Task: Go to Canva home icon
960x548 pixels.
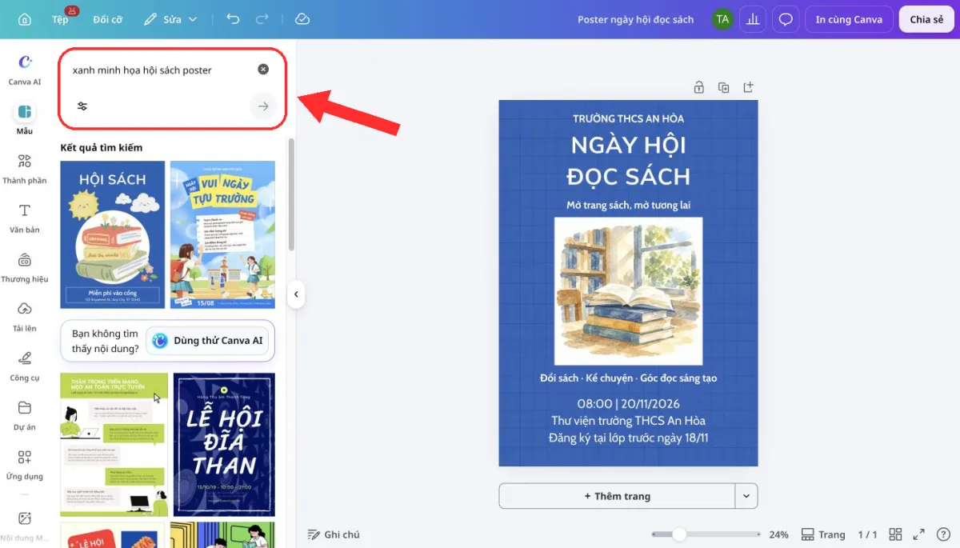Action: point(25,19)
